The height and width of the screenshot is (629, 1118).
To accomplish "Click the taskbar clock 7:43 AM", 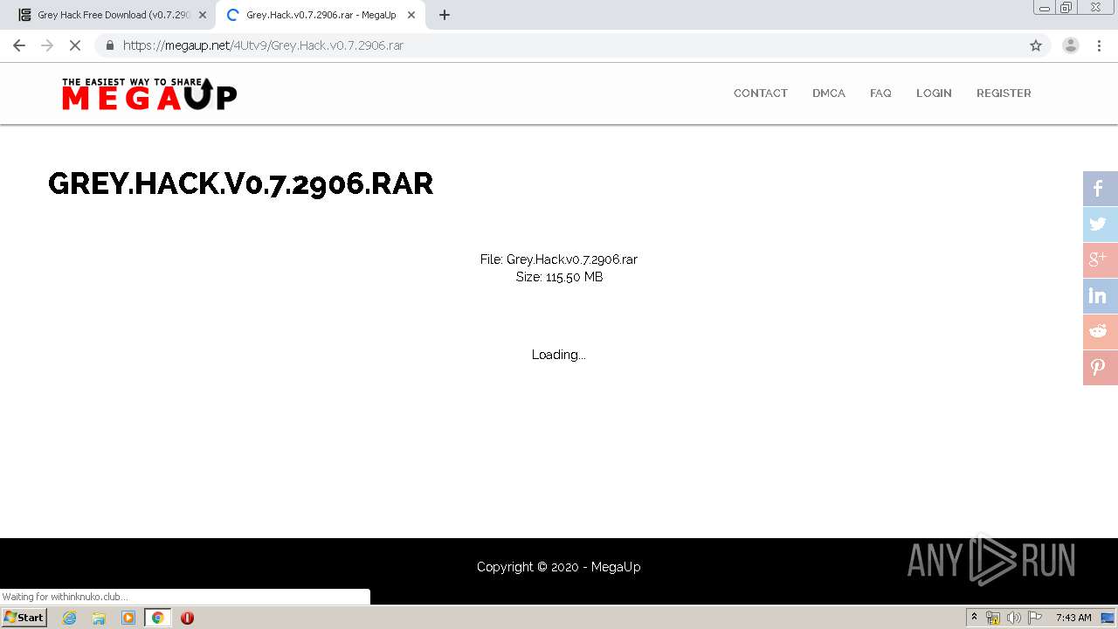I will [x=1073, y=618].
